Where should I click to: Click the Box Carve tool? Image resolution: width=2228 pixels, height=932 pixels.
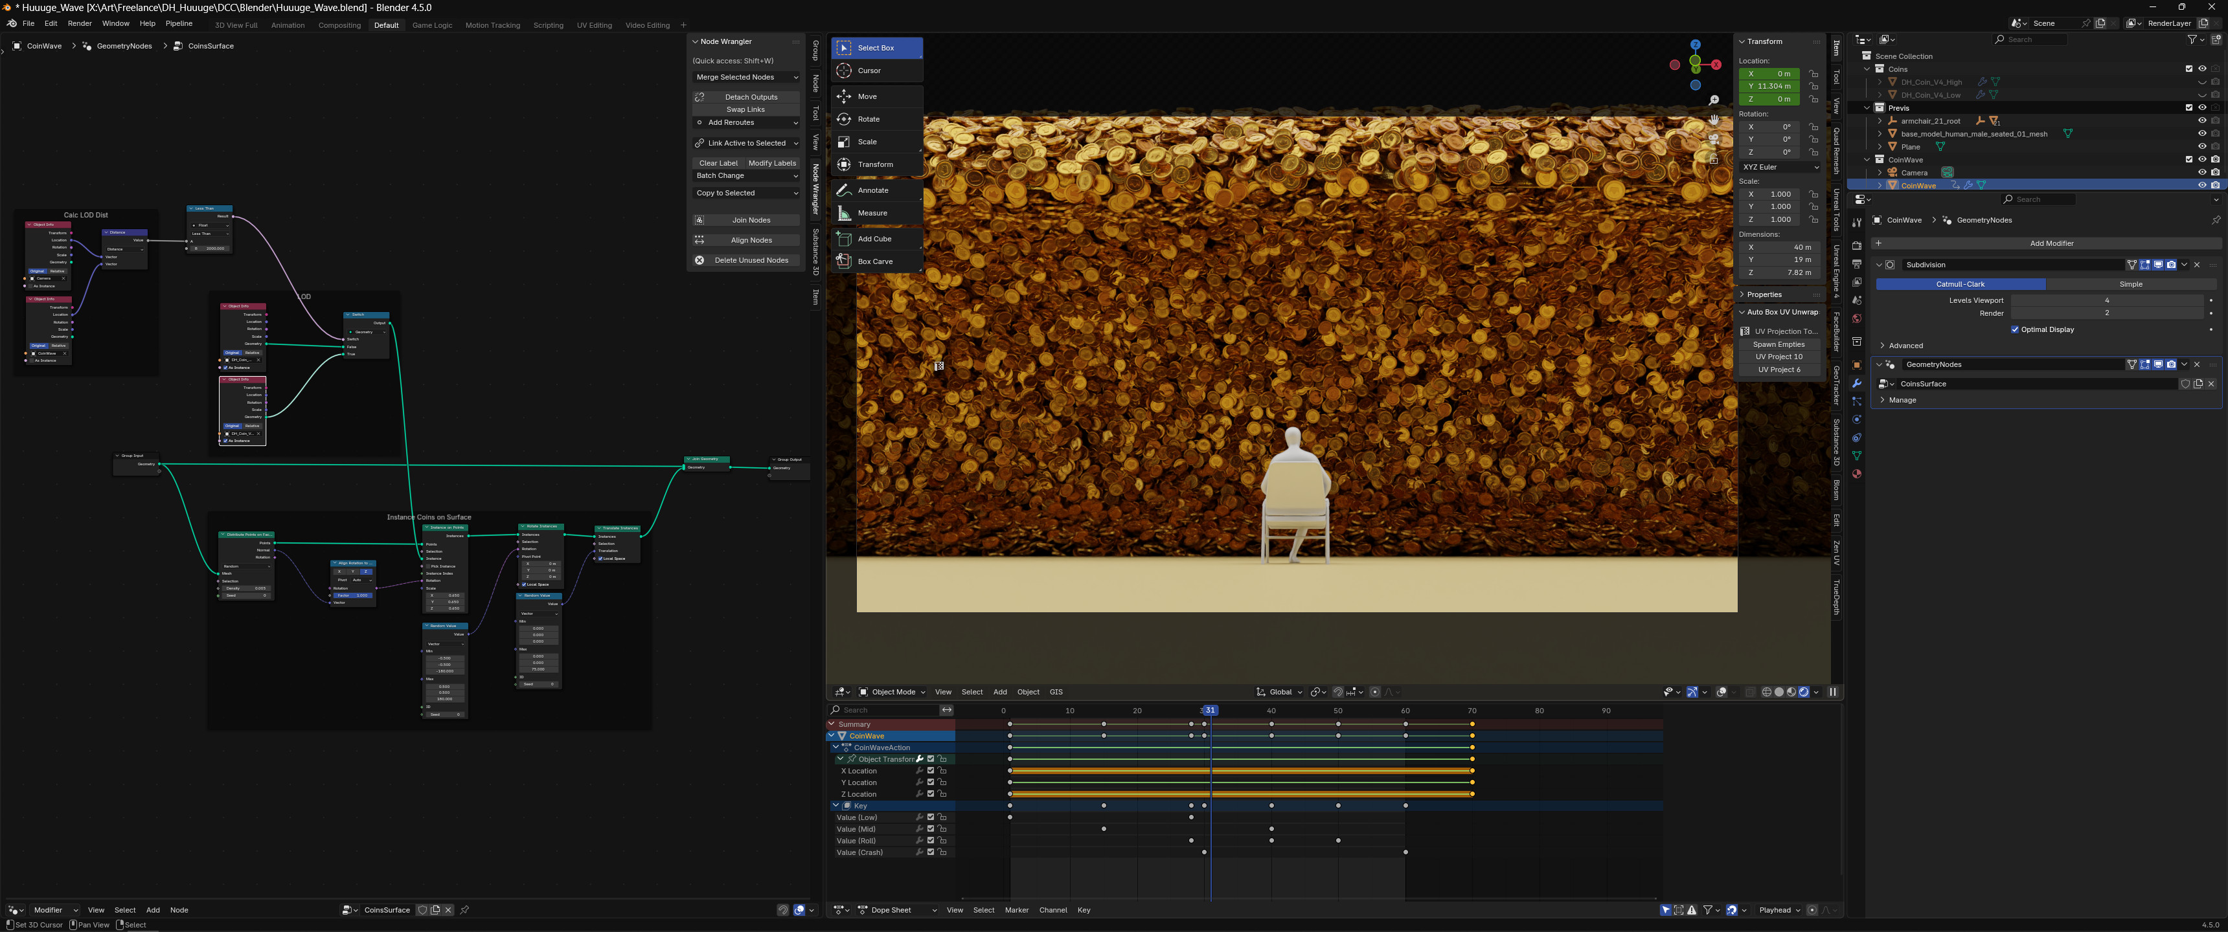[x=876, y=261]
